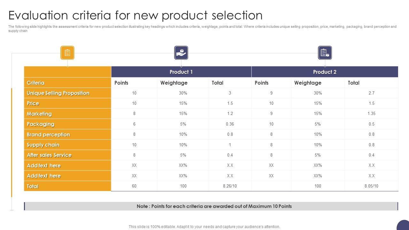The width and height of the screenshot is (409, 230).
Task: Select the Product 2 header cell
Action: click(x=325, y=72)
